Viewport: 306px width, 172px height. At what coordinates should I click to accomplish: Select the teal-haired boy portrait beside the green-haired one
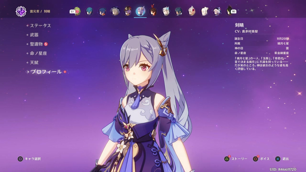pos(89,11)
